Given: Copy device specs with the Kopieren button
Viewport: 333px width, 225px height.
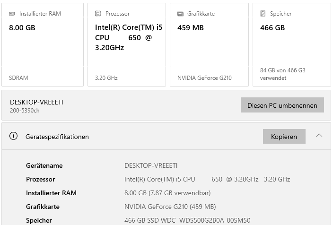Looking at the screenshot, I should coord(284,137).
